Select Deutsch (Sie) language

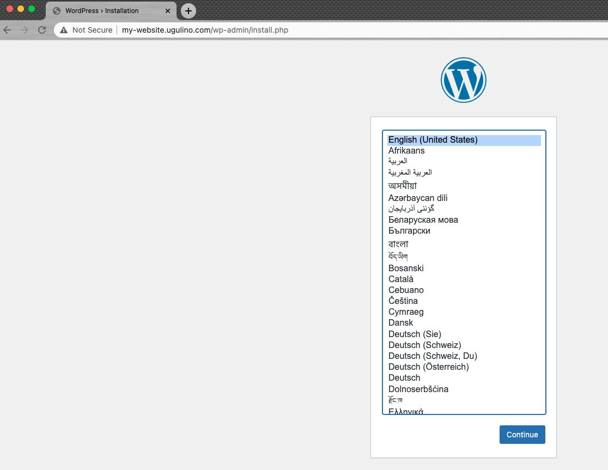464,334
